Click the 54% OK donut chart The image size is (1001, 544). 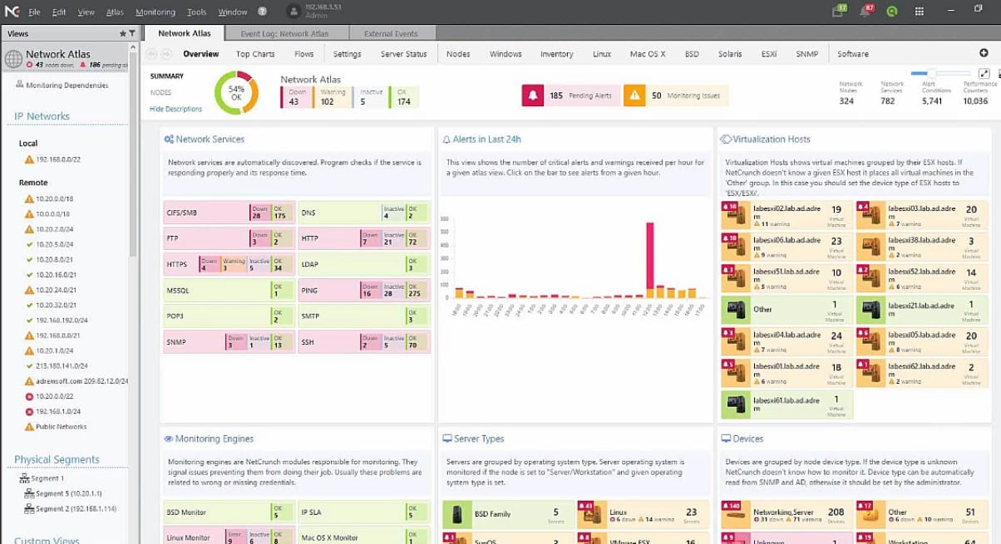[x=236, y=92]
